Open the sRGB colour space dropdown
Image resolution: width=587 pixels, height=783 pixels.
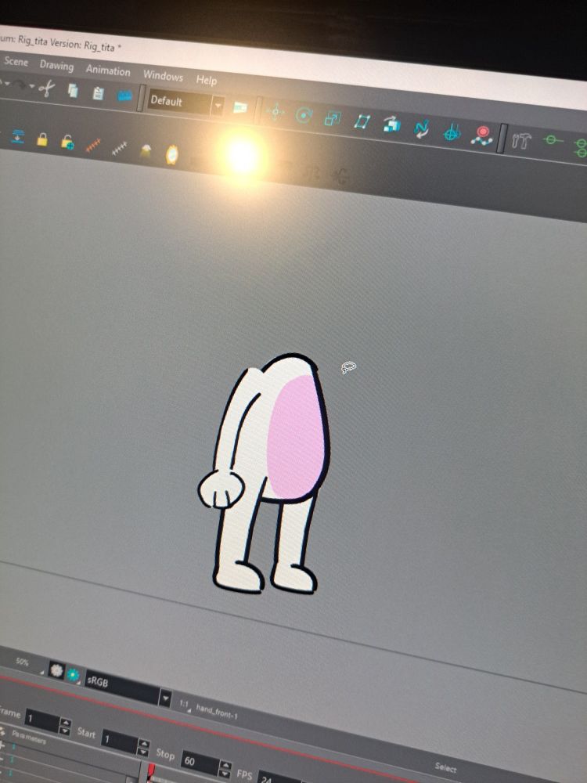(128, 688)
